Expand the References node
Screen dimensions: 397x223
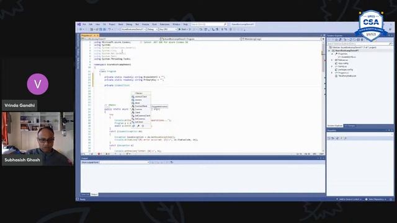[x=332, y=60]
